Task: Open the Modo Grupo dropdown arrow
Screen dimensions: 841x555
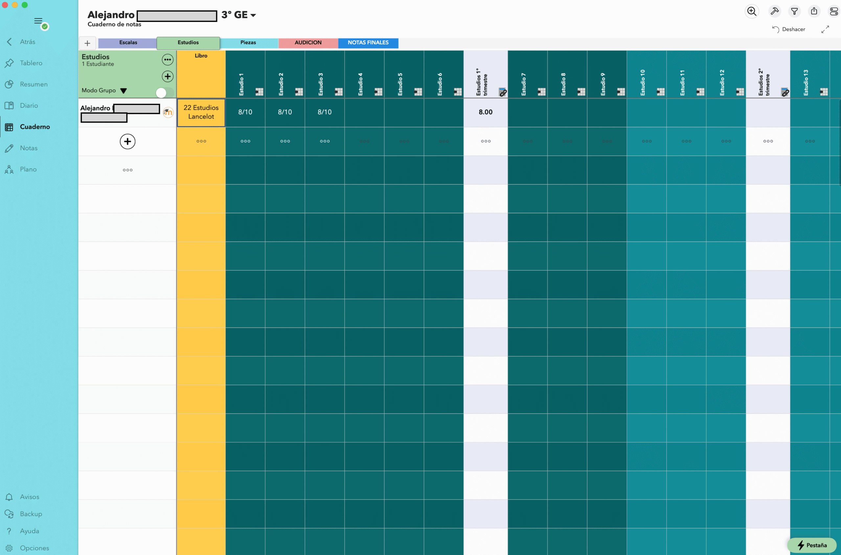Action: tap(123, 91)
